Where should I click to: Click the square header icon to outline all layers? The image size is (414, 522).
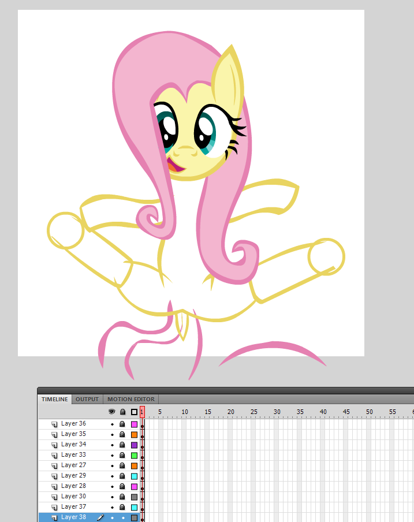[134, 412]
